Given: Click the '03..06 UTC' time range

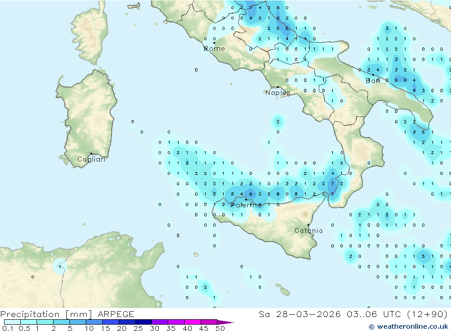Looking at the screenshot, I should click(373, 314).
